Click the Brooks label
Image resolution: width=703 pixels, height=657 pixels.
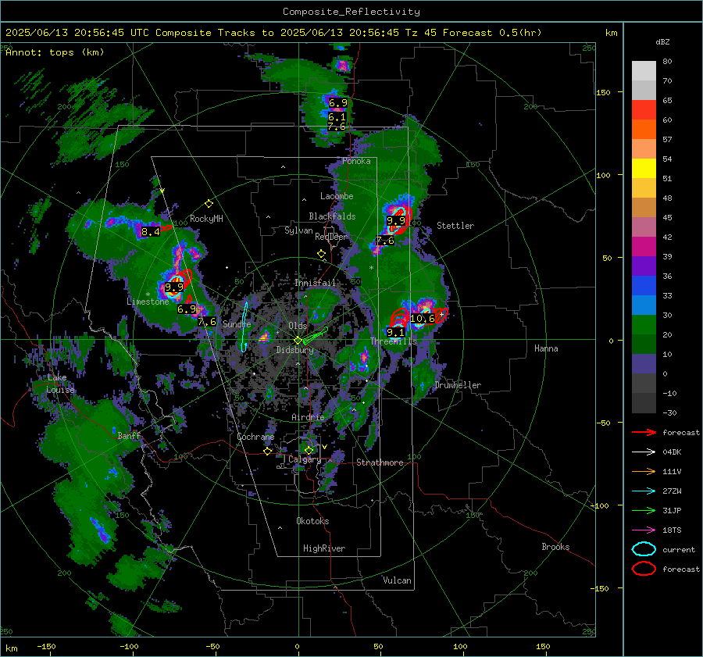coord(555,547)
